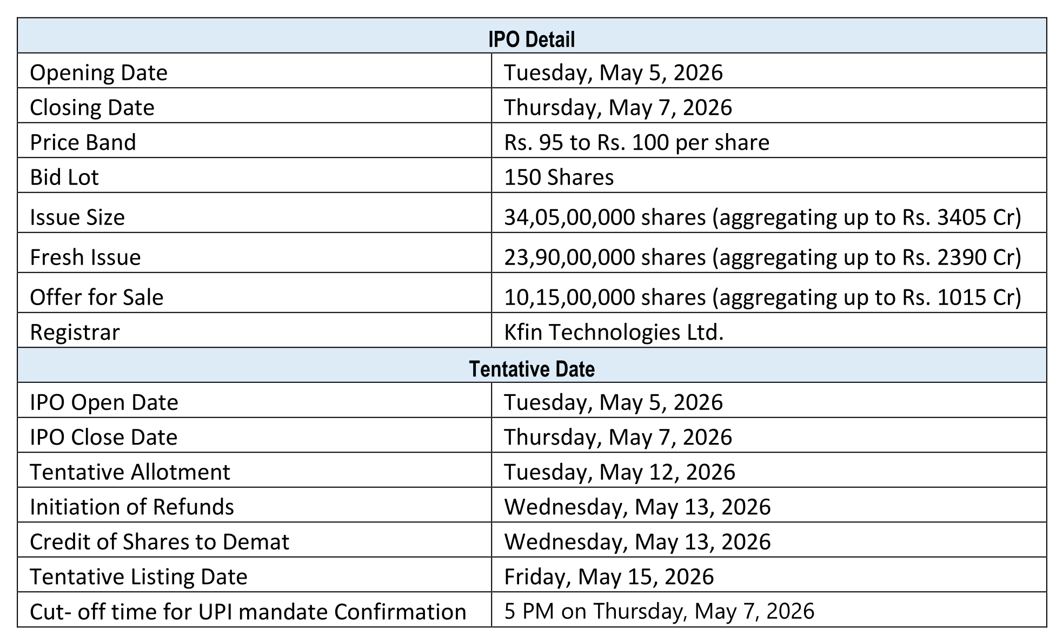
Task: Select the IPO Open Date label
Action: [x=104, y=402]
